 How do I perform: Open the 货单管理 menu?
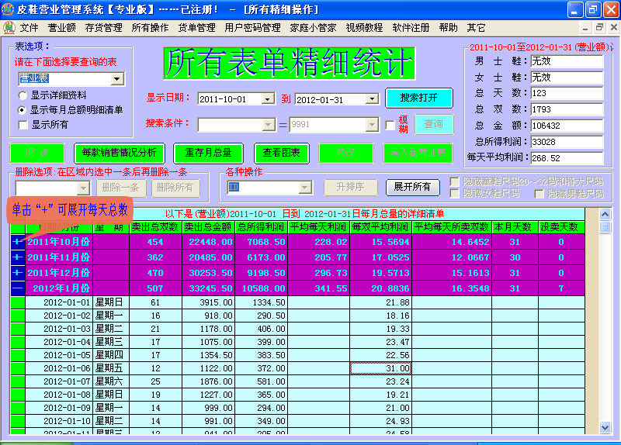pyautogui.click(x=197, y=28)
